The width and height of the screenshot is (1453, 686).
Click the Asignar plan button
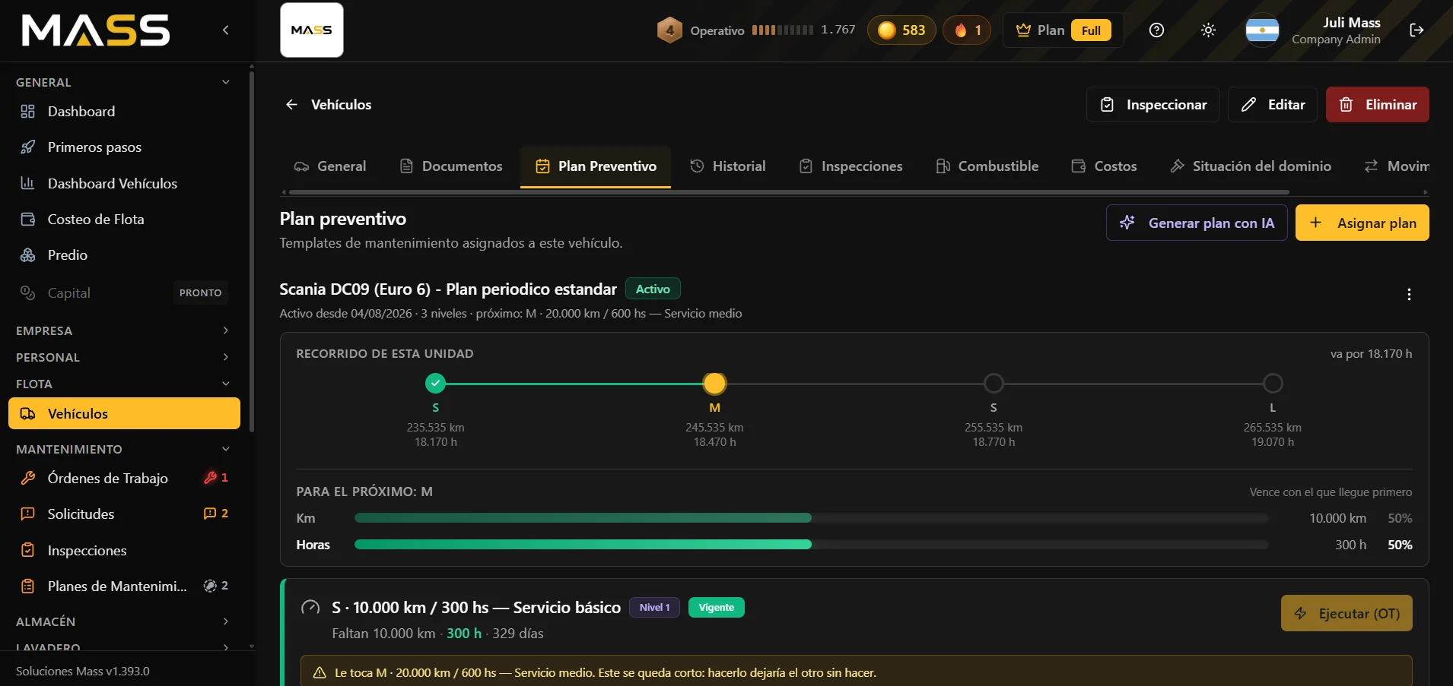(1362, 223)
